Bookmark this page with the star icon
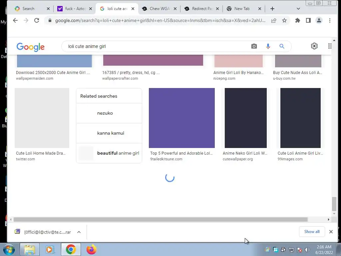341x256 pixels. (284, 20)
